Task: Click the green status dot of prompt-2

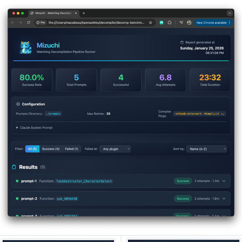Action: 17,199
